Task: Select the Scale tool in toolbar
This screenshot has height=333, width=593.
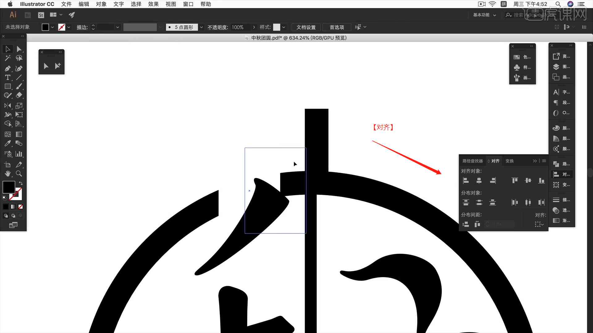Action: click(19, 106)
